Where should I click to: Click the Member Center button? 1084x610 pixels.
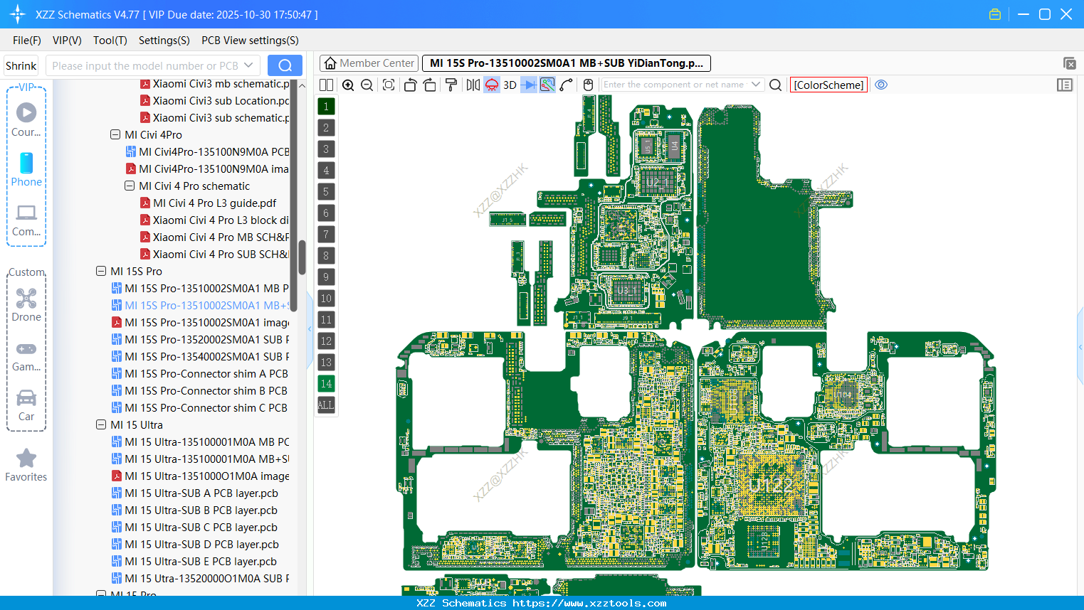pyautogui.click(x=369, y=63)
